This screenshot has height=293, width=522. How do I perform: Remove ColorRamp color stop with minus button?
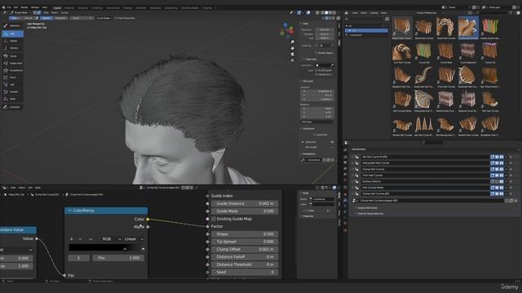(80, 238)
